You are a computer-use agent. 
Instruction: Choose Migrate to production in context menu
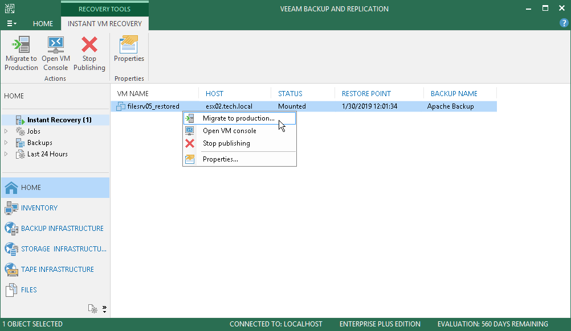pos(239,118)
